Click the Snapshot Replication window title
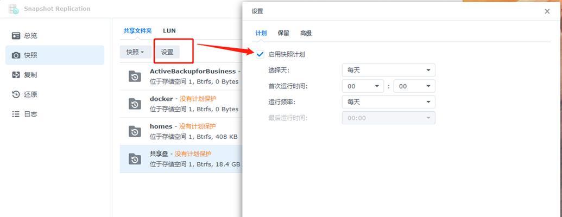Image resolution: width=562 pixels, height=217 pixels. point(57,9)
